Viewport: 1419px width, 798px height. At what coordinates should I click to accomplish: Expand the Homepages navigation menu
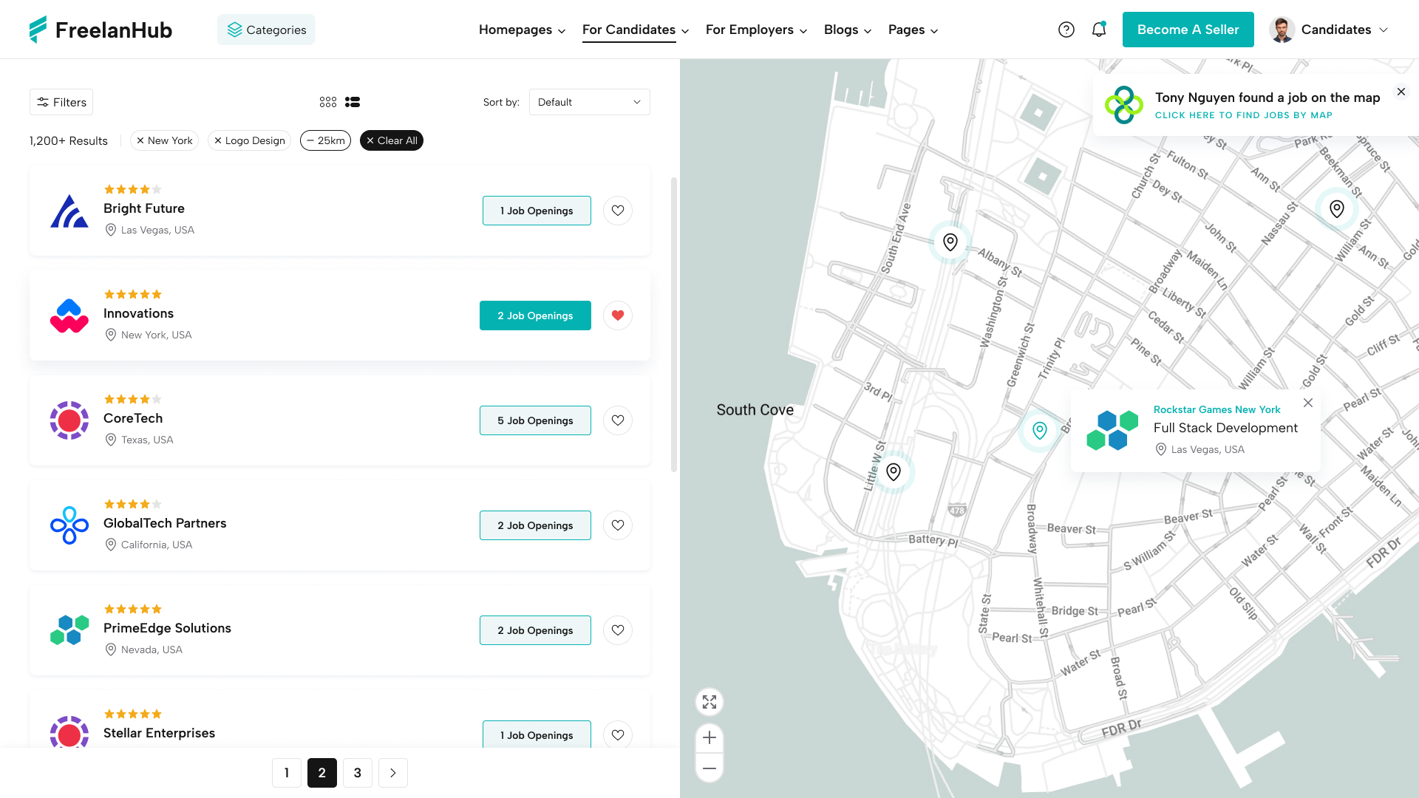[x=522, y=30]
